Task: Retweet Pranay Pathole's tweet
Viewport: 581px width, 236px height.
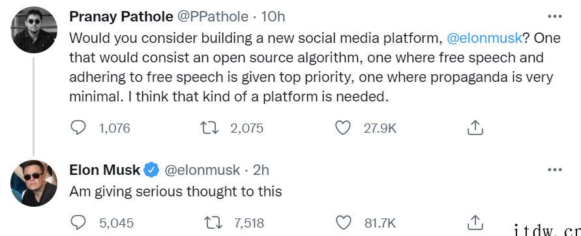Action: 209,128
